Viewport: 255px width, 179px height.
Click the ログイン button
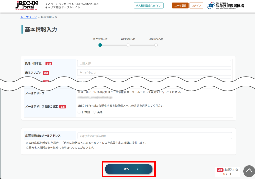tap(196, 5)
